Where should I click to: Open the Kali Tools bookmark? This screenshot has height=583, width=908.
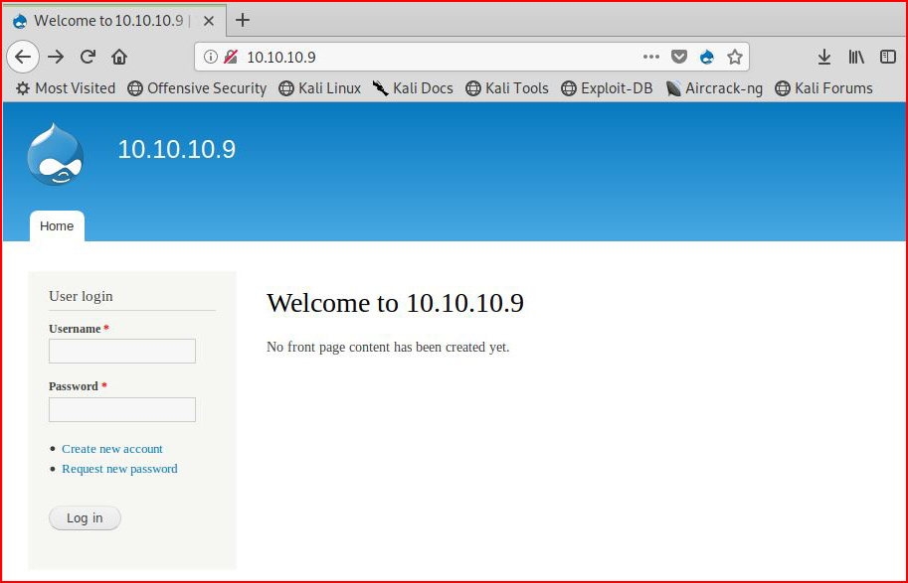507,88
